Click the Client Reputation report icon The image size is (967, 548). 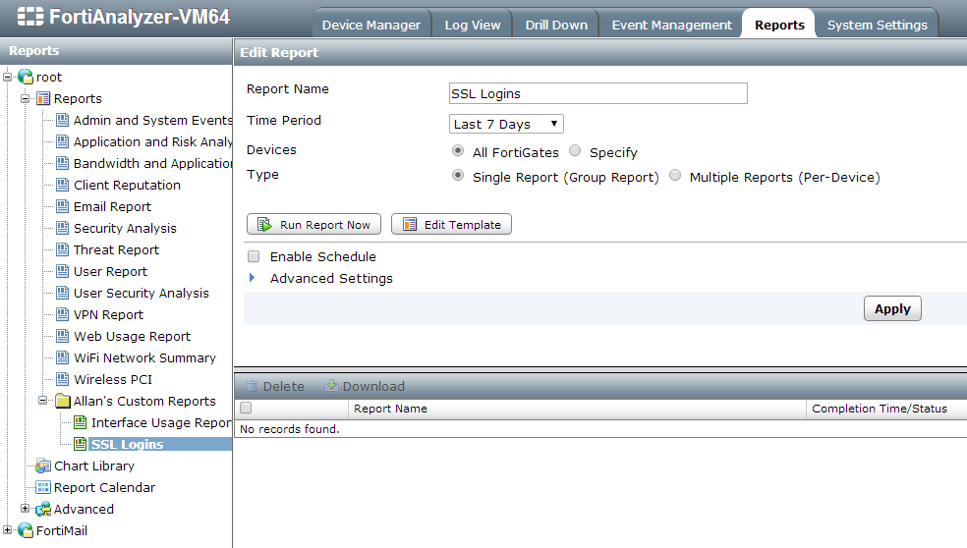(62, 185)
